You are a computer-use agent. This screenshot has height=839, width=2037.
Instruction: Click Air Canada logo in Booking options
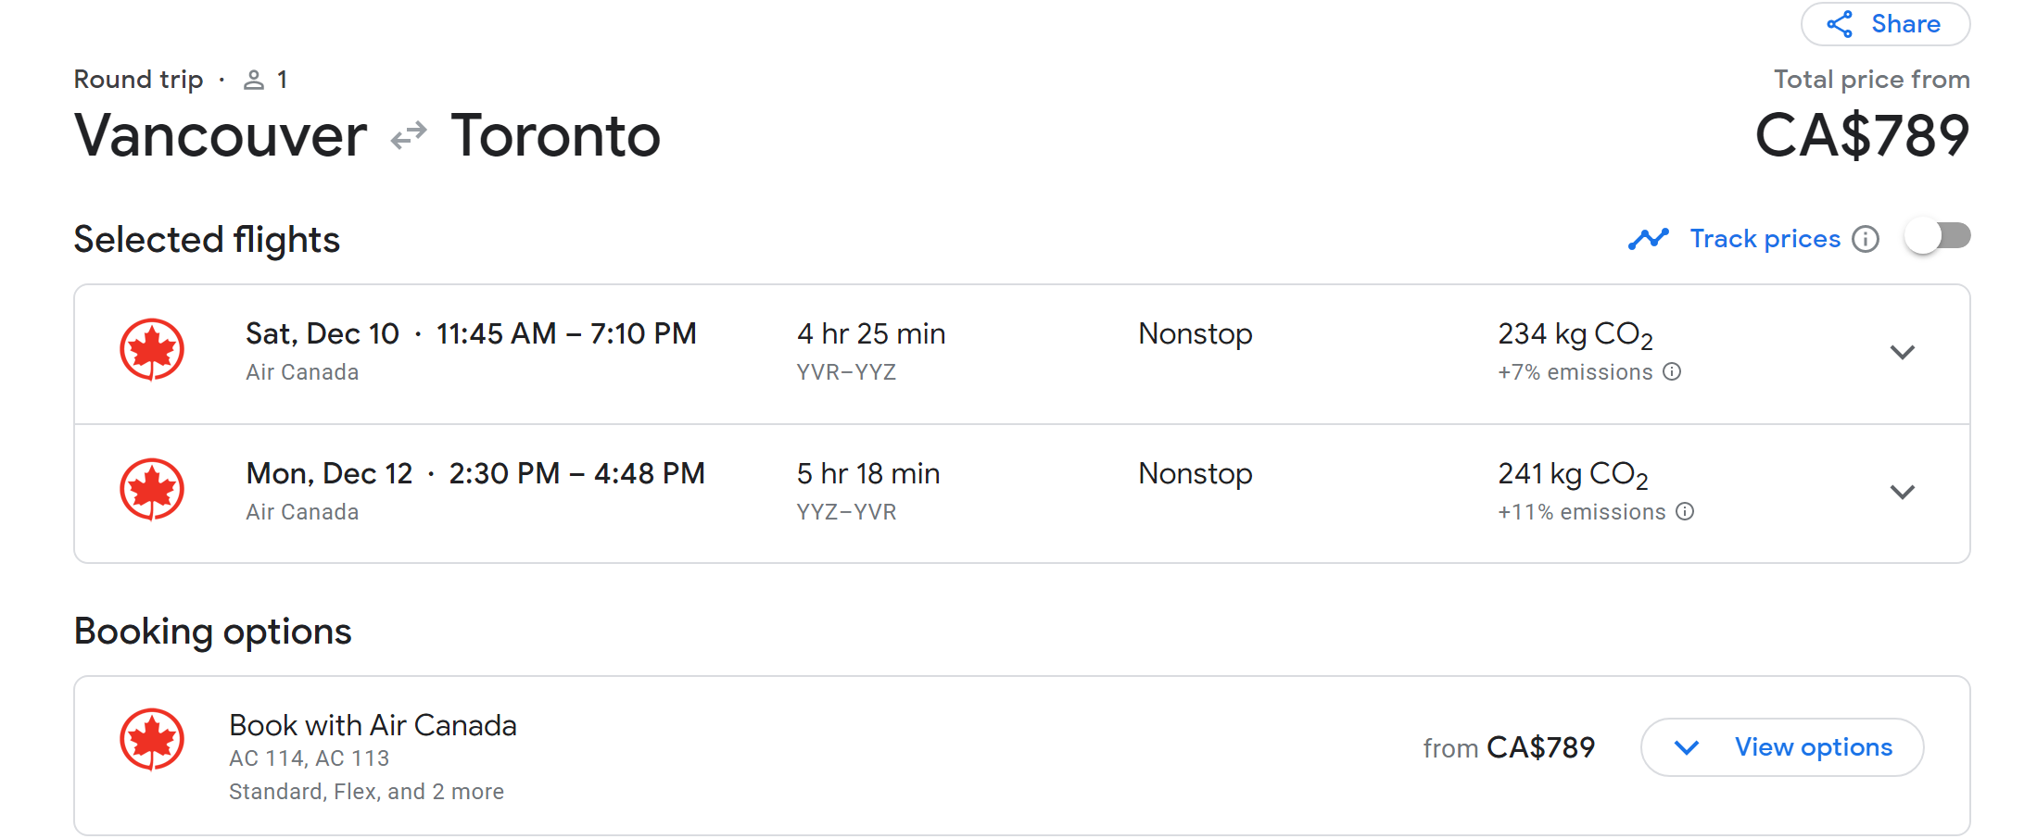(152, 740)
